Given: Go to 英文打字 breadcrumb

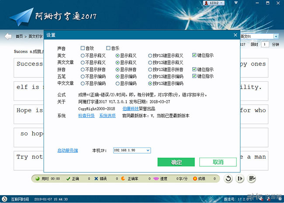Looking at the screenshot, I should pyautogui.click(x=35, y=36).
